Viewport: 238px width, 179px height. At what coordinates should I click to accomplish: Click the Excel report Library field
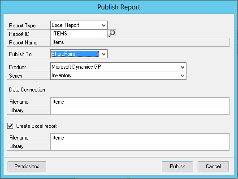point(140,146)
